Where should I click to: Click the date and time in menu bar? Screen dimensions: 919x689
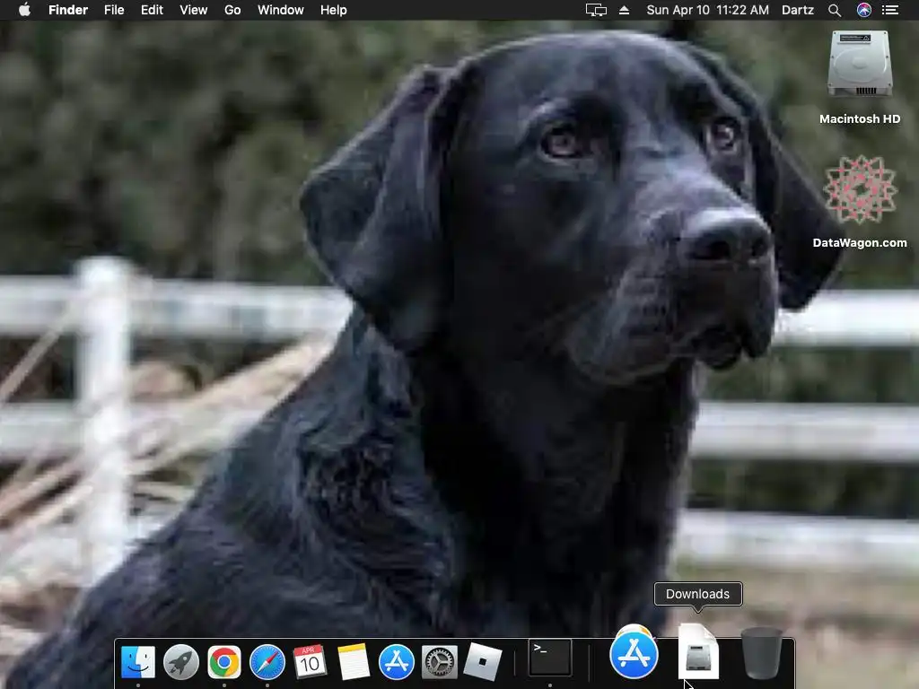707,10
